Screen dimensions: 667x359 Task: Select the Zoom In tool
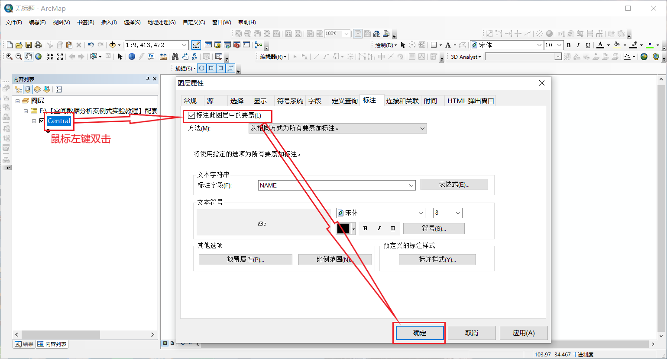pyautogui.click(x=9, y=57)
